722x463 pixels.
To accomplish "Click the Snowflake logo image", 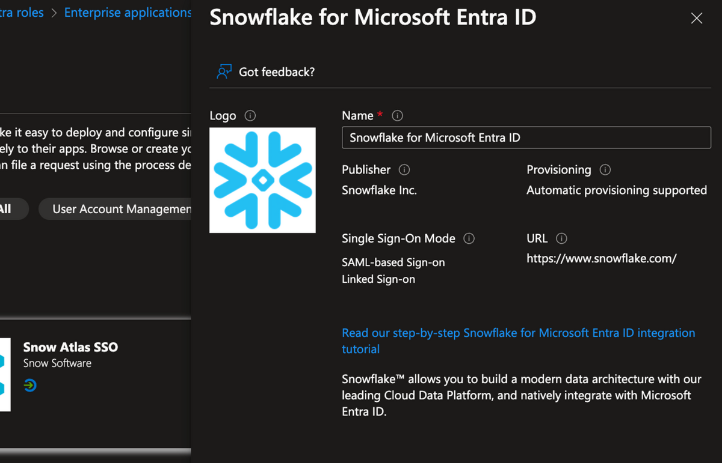I will (262, 180).
